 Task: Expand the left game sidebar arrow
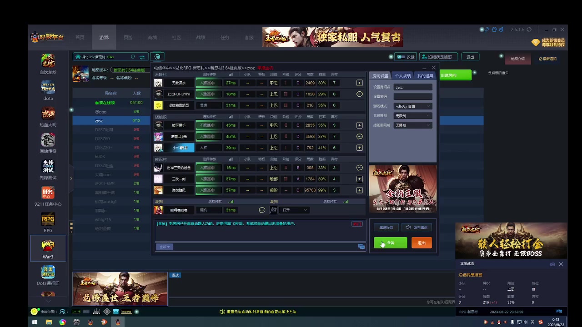[70, 178]
